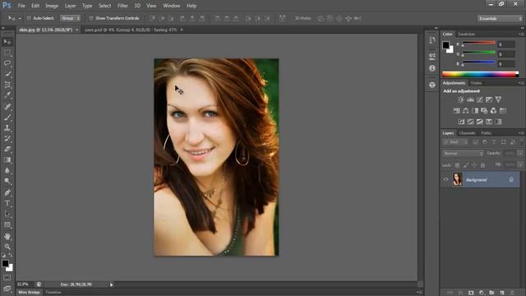The width and height of the screenshot is (526, 296).
Task: Open the Info panel icon
Action: 432,68
